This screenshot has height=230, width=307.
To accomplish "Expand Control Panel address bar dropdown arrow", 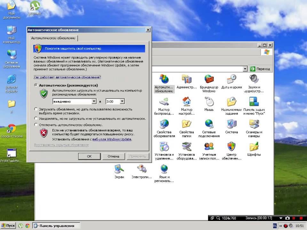I will (x=245, y=69).
